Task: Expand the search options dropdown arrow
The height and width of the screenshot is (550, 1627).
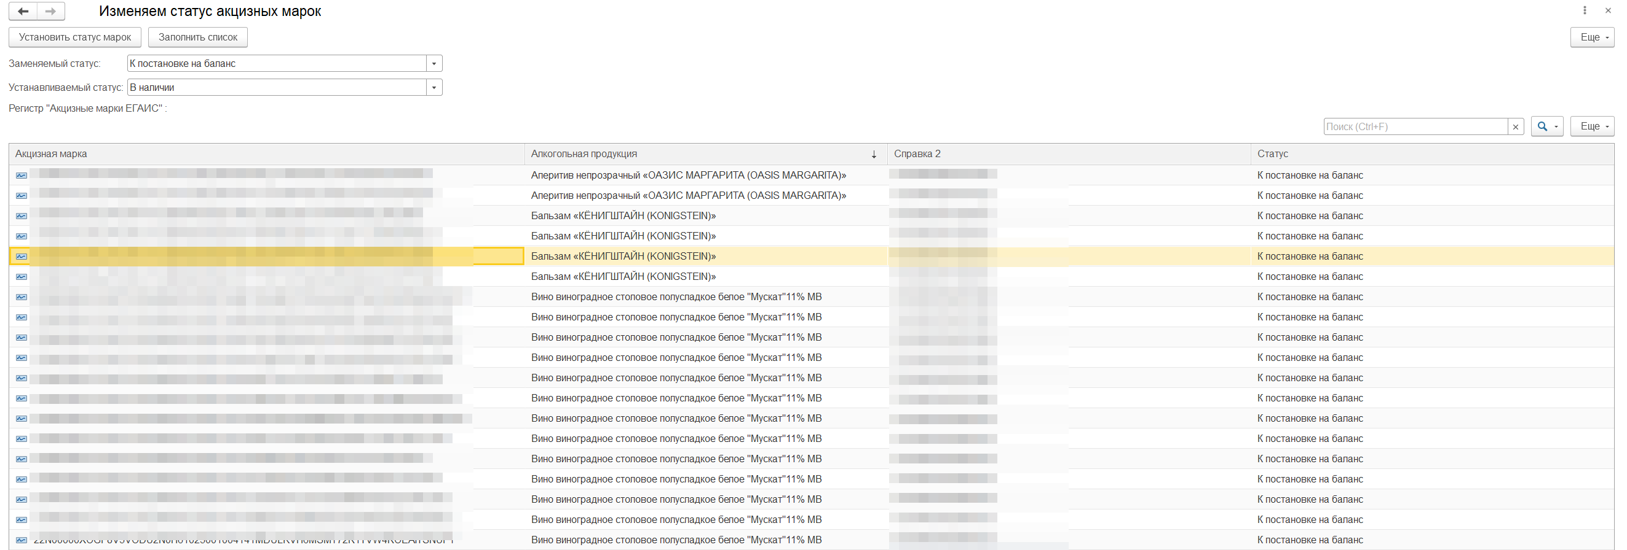Action: tap(1556, 127)
